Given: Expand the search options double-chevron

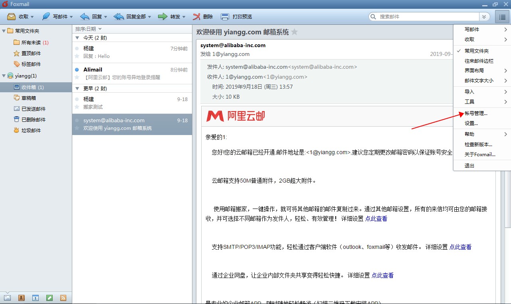Looking at the screenshot, I should (x=484, y=16).
